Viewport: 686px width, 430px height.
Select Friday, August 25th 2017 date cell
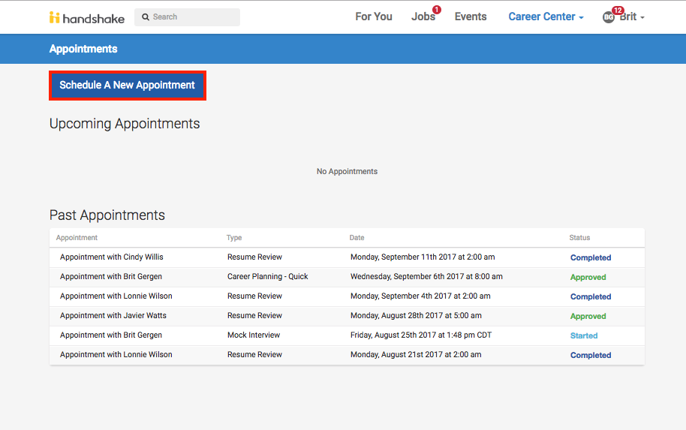[x=421, y=335]
